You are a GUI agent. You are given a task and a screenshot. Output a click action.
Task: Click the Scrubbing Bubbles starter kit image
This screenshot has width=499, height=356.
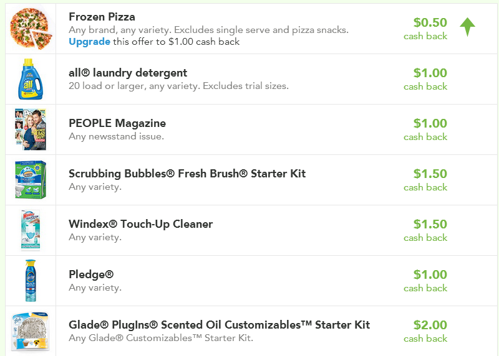point(31,180)
